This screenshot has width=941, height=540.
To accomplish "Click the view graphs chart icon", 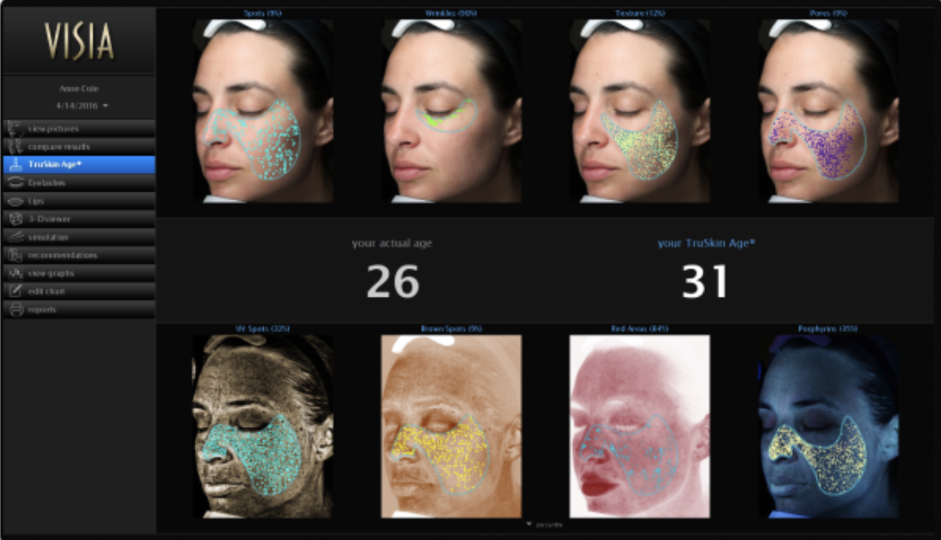I will [x=15, y=273].
